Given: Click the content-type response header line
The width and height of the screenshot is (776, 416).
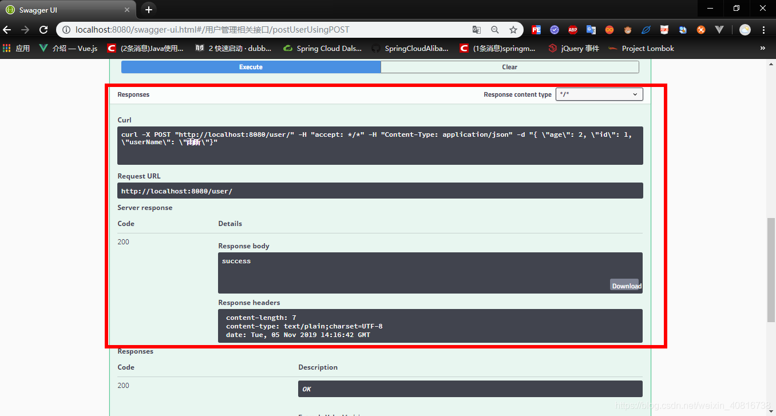Looking at the screenshot, I should [x=304, y=326].
